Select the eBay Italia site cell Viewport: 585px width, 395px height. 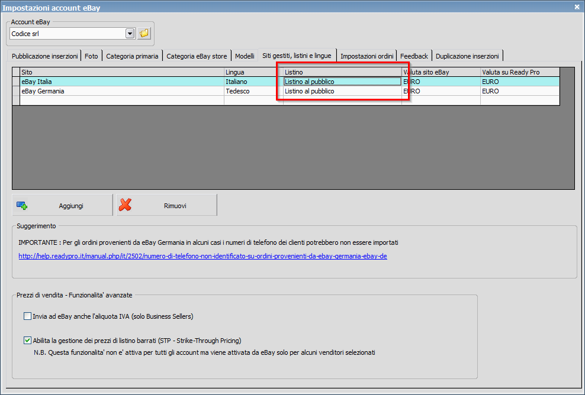point(122,82)
